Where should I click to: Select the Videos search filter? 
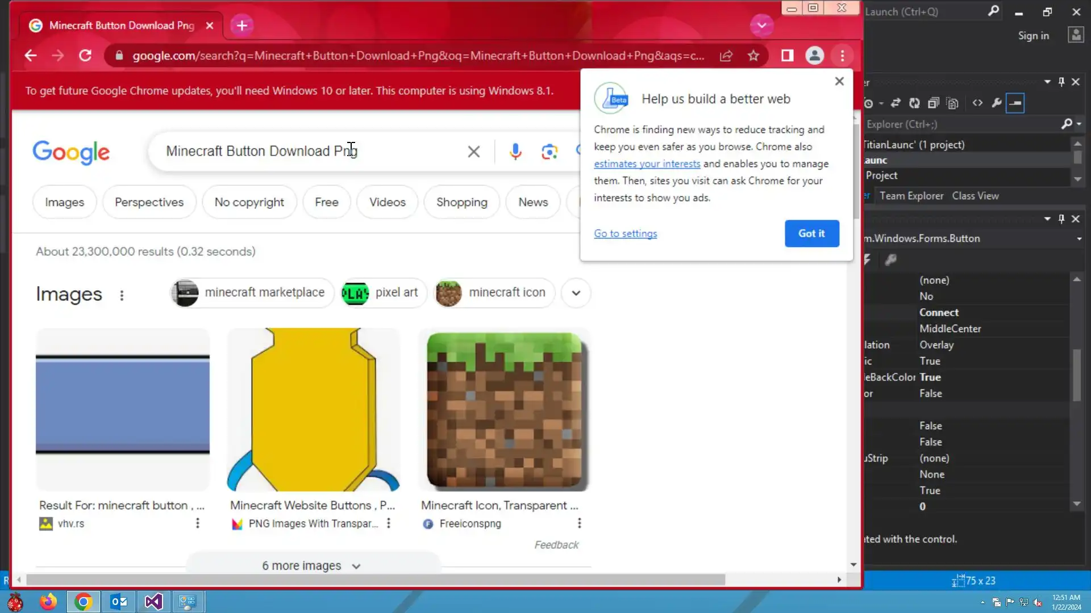tap(387, 202)
